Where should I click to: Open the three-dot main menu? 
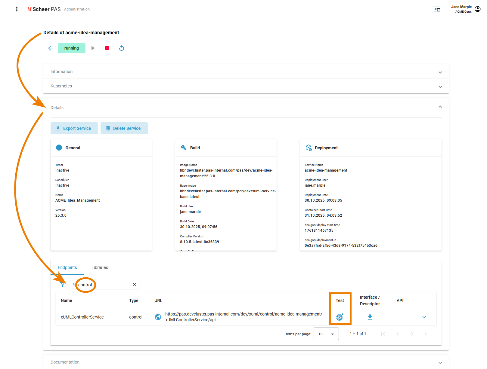pos(17,9)
